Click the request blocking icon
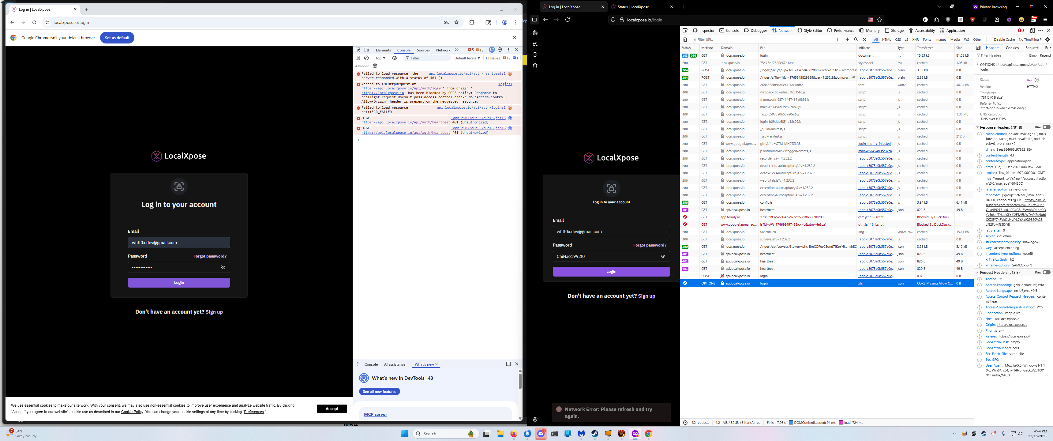This screenshot has width=1053, height=441. (x=864, y=40)
